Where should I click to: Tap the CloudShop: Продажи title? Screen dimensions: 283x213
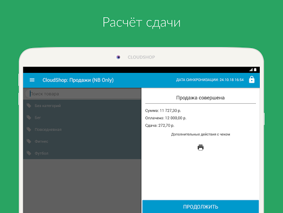coord(78,80)
